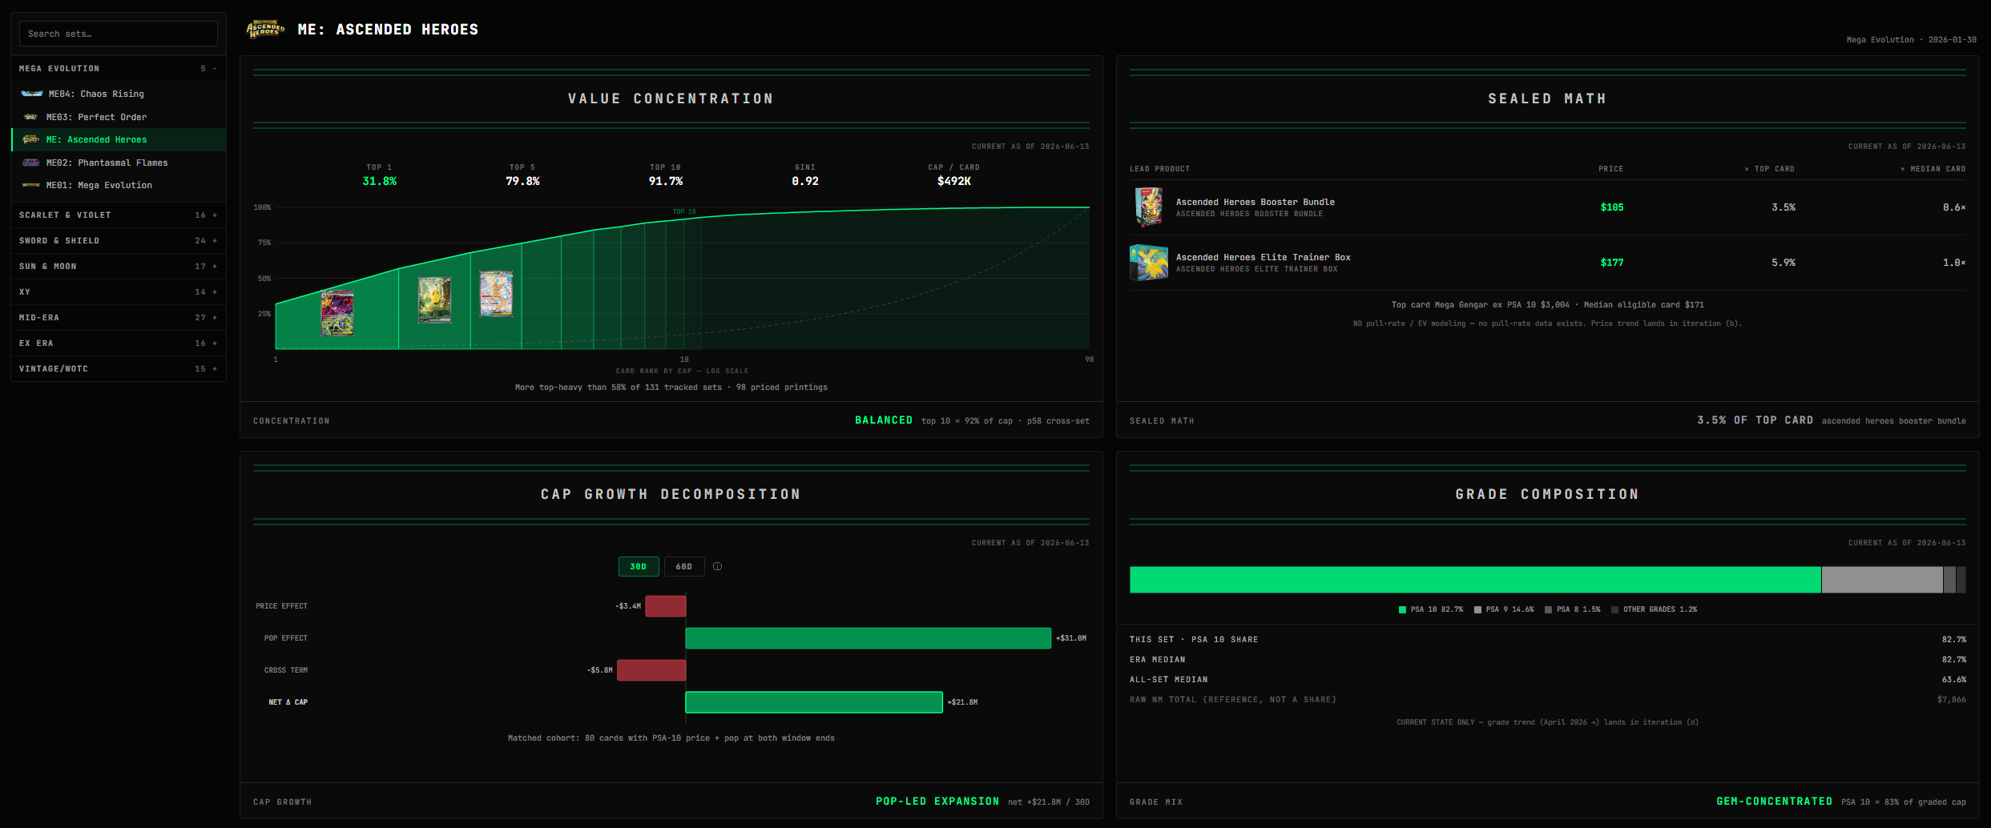Click the PSA 9 14.6% legend entry

(1505, 610)
